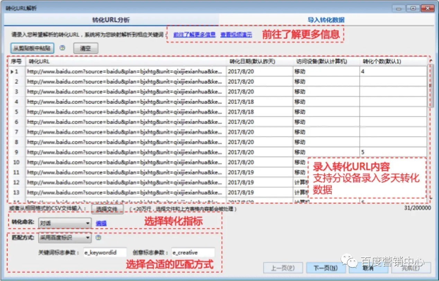Open the 导入转化数据 tab
Viewport: 439px width, 281px height.
pos(326,20)
